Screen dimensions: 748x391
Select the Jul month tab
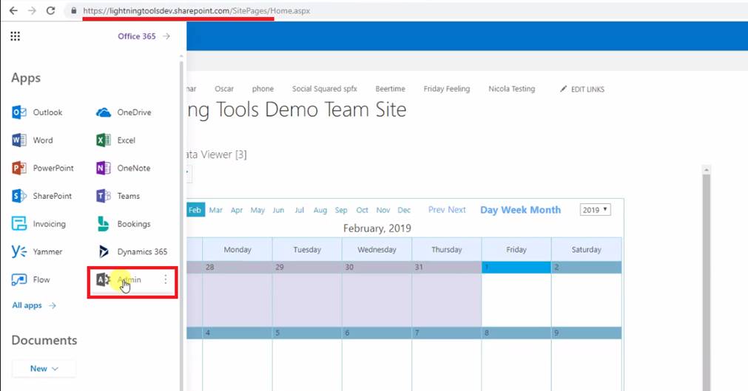pos(299,210)
